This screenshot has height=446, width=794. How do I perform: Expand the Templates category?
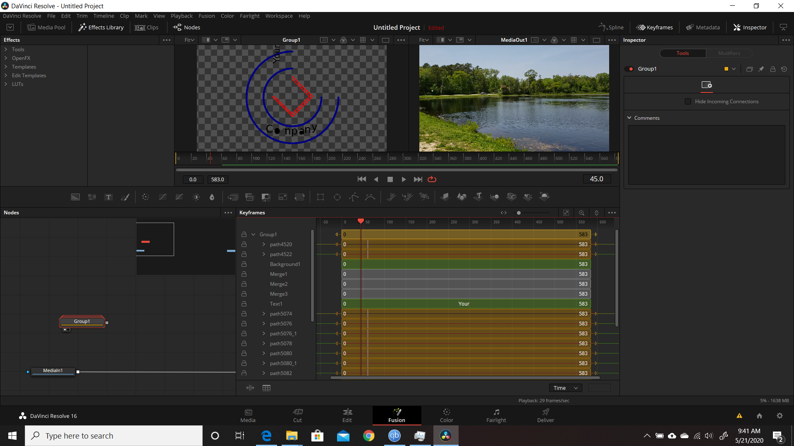pos(6,67)
